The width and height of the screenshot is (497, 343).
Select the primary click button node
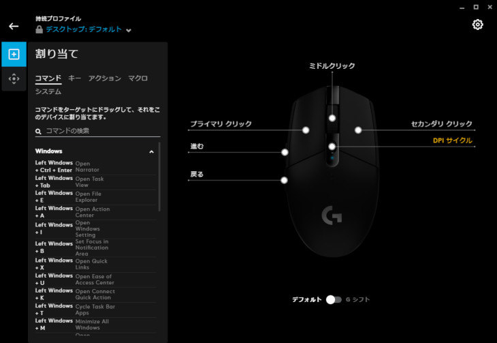306,130
